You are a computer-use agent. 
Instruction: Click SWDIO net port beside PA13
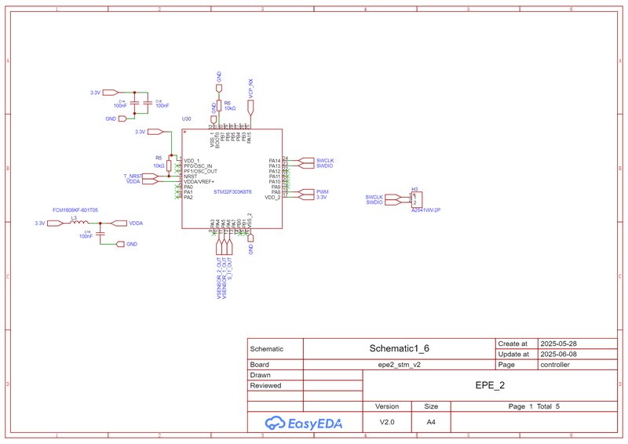coord(307,166)
